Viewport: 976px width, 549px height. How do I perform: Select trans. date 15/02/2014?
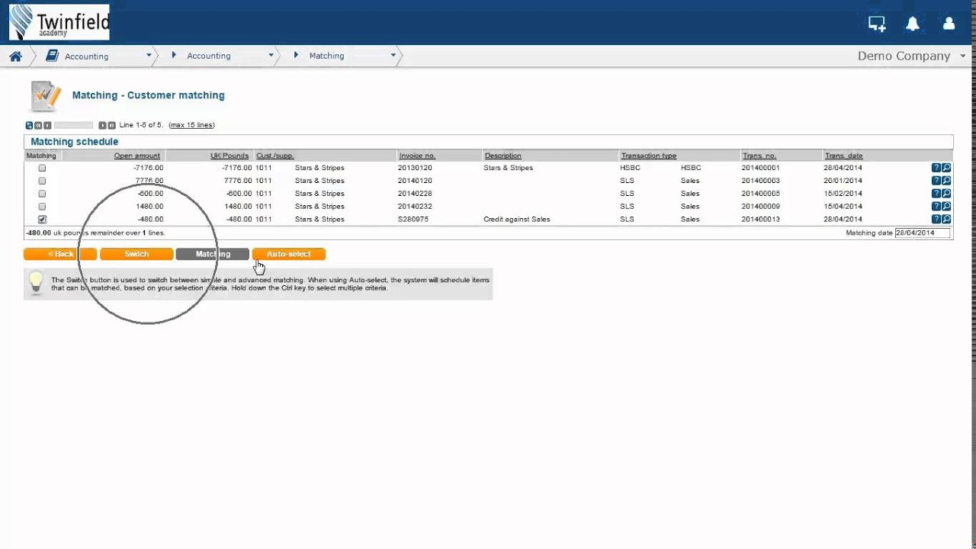[843, 194]
